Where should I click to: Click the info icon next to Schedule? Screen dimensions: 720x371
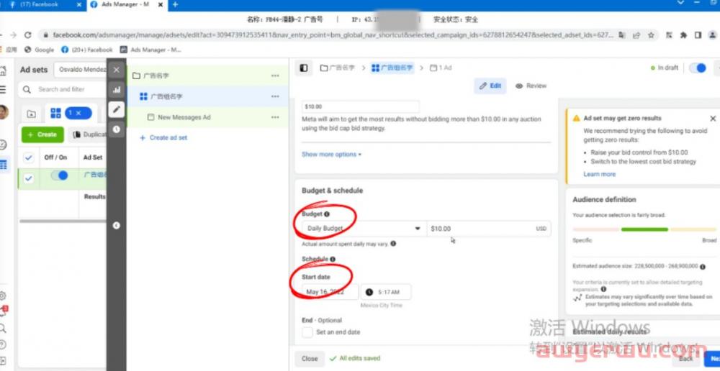(333, 259)
